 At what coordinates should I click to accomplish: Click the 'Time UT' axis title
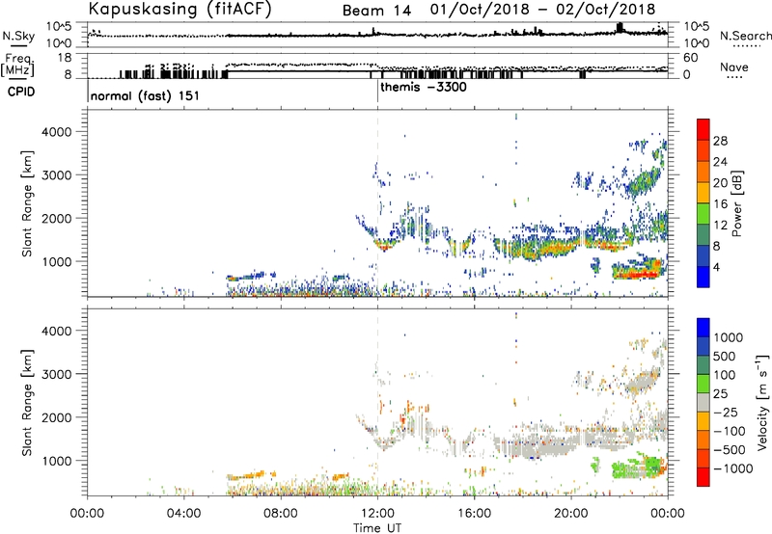click(377, 528)
